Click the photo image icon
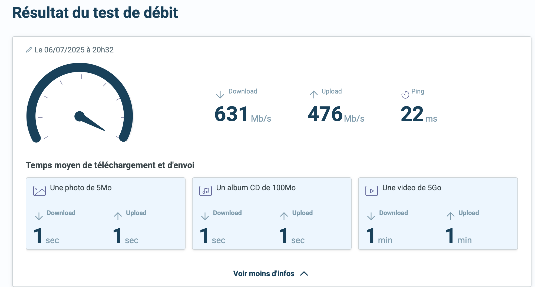 click(x=39, y=191)
